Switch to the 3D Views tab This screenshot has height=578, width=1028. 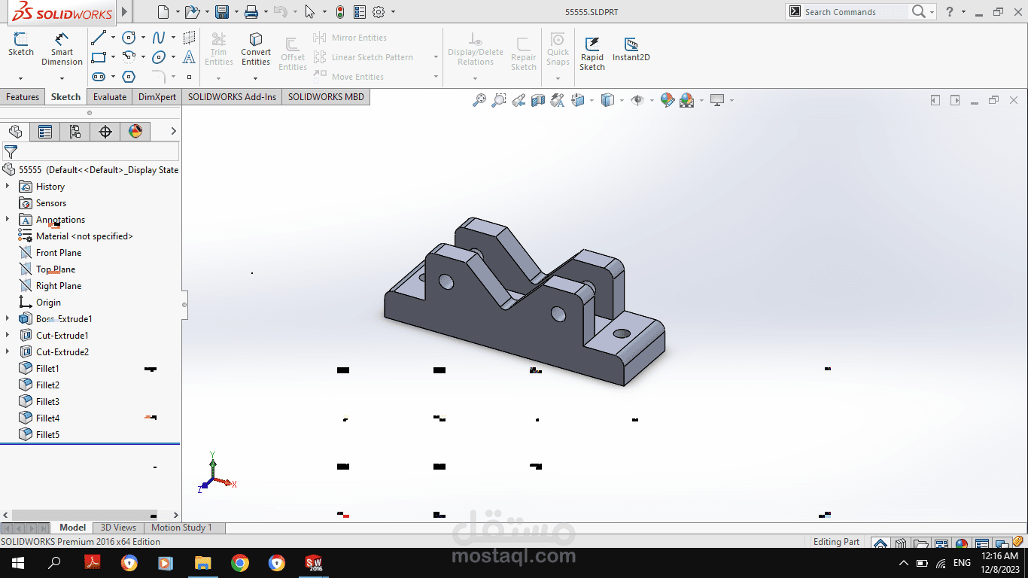(x=119, y=528)
